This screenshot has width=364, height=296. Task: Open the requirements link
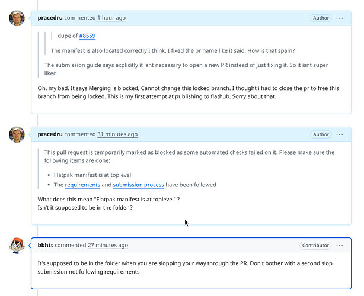pyautogui.click(x=82, y=185)
